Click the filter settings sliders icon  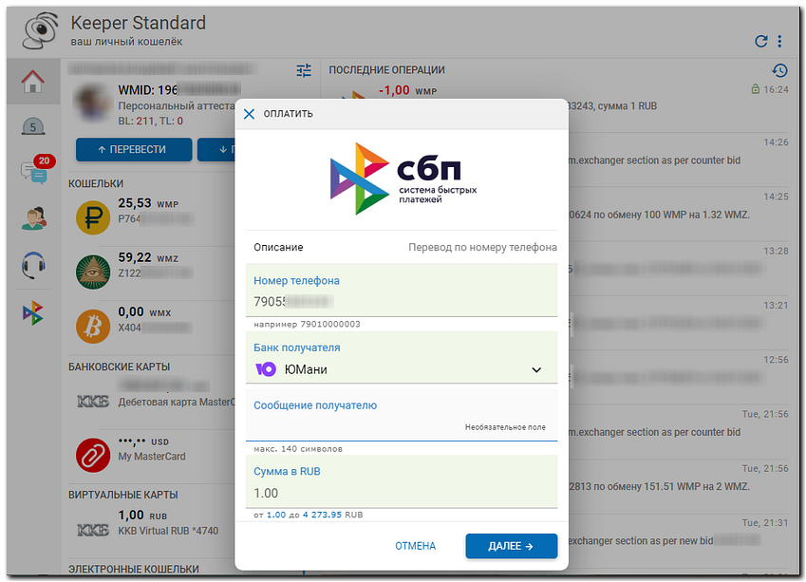(304, 70)
